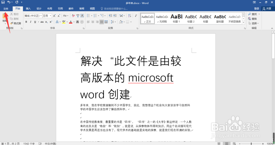Click the red font color button
This screenshot has width=275, height=145.
coord(71,22)
